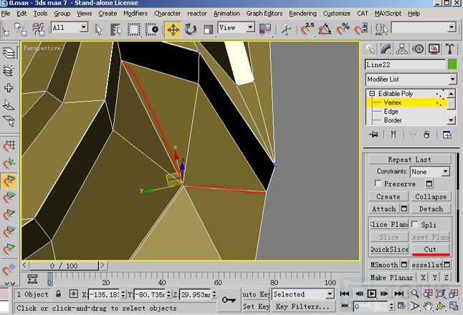This screenshot has width=463, height=315.
Task: Toggle Percent Snap
Action: 343,29
